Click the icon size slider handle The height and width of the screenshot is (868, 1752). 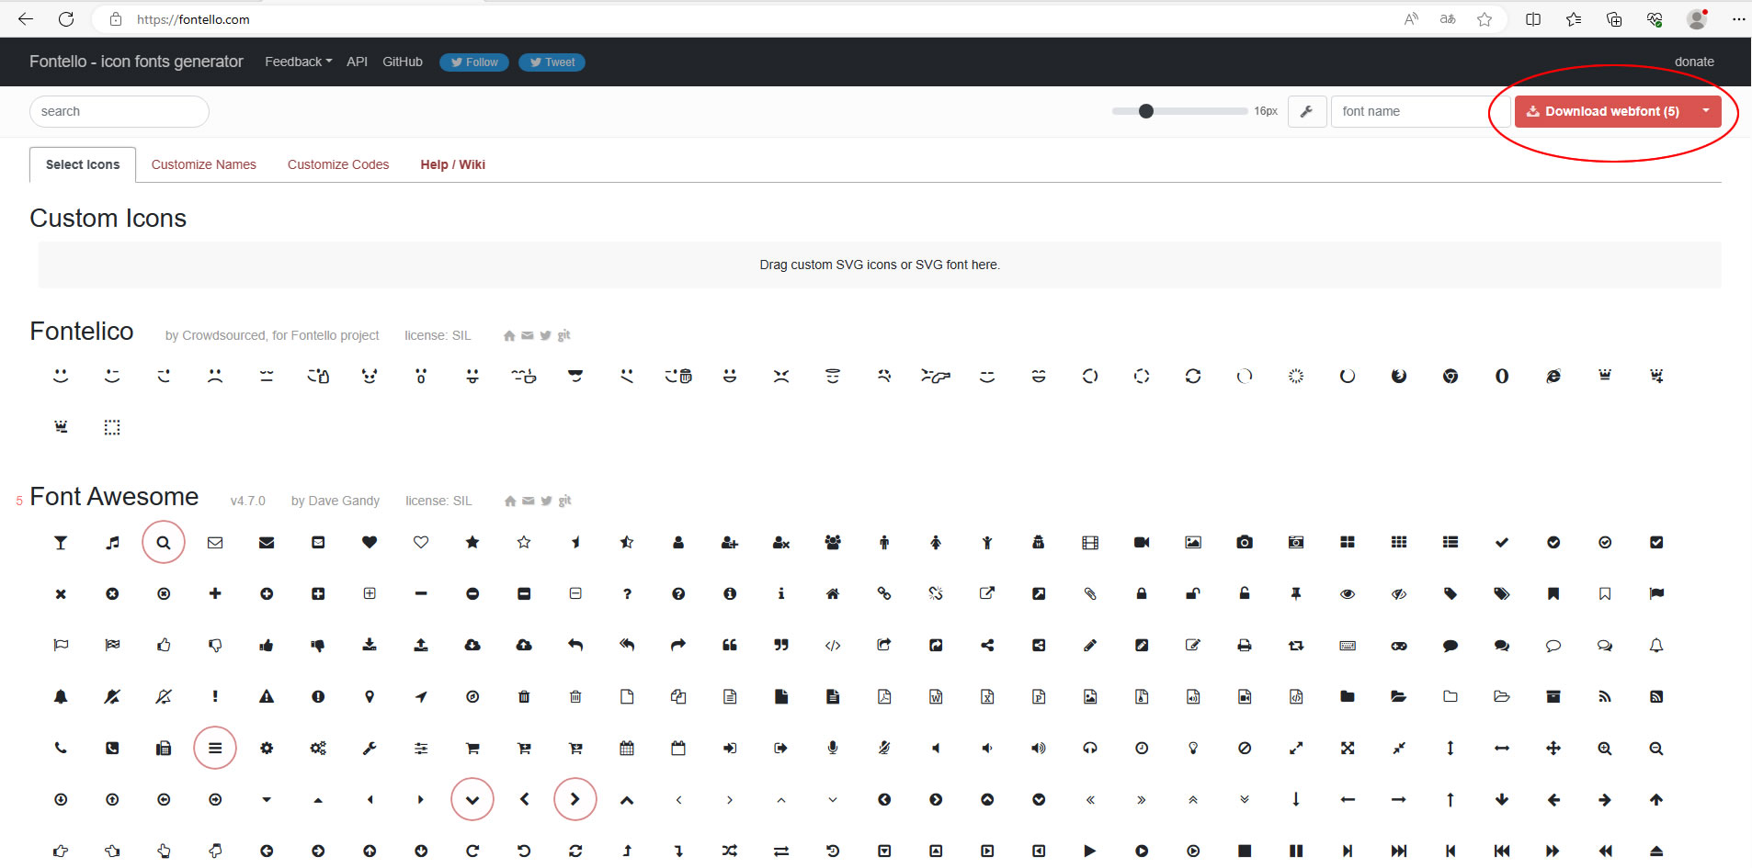1145,111
